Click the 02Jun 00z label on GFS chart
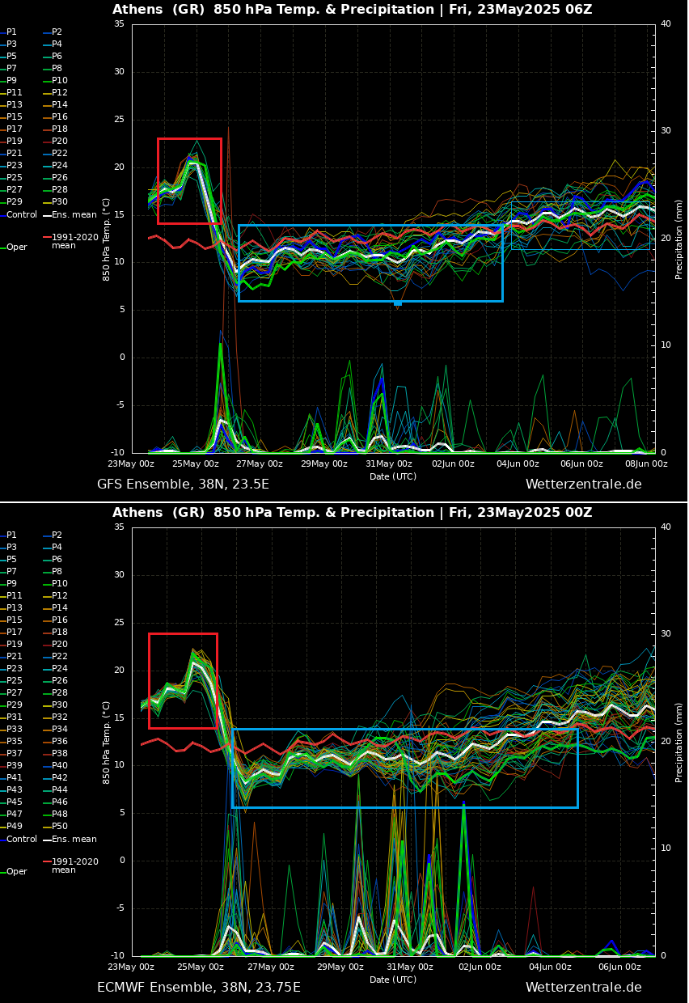The width and height of the screenshot is (689, 1003). (x=453, y=463)
